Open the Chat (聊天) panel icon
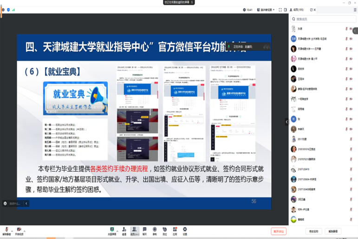Viewport: 358px width, 239px height. point(144,230)
